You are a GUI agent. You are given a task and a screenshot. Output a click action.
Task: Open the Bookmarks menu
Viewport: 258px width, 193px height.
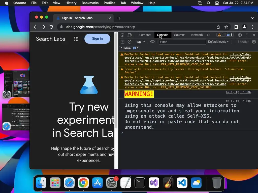90,3
